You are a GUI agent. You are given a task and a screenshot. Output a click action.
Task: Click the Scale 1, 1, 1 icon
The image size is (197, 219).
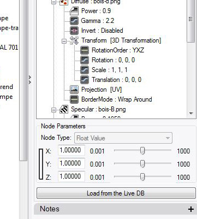85,70
